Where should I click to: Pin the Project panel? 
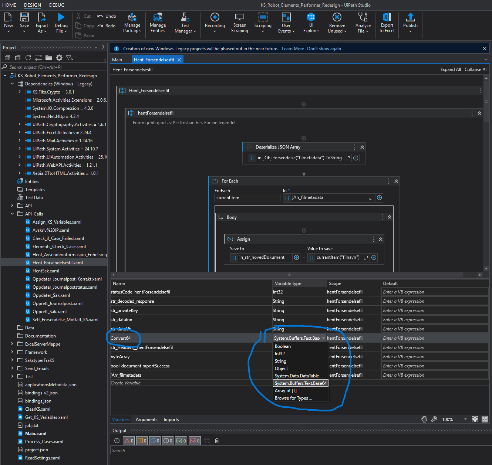point(102,47)
